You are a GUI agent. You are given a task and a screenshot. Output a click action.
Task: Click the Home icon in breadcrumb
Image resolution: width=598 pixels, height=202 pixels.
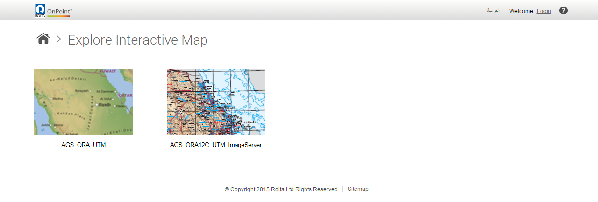43,39
